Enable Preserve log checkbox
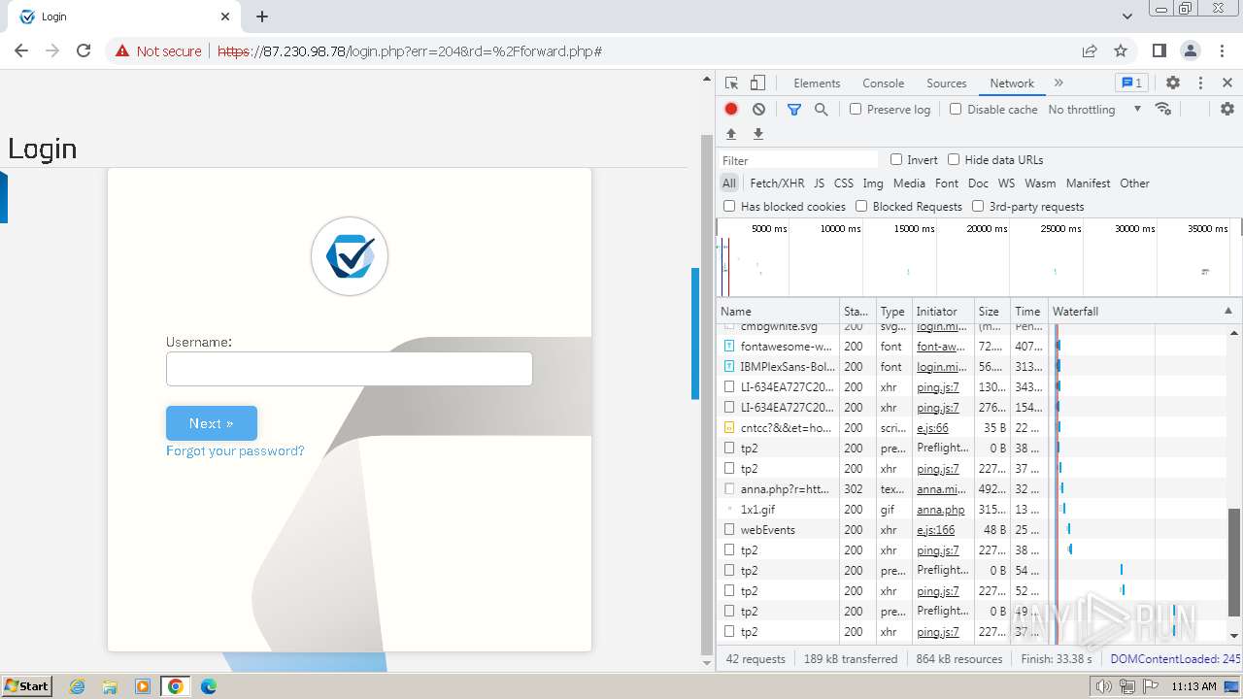The image size is (1243, 699). (856, 109)
